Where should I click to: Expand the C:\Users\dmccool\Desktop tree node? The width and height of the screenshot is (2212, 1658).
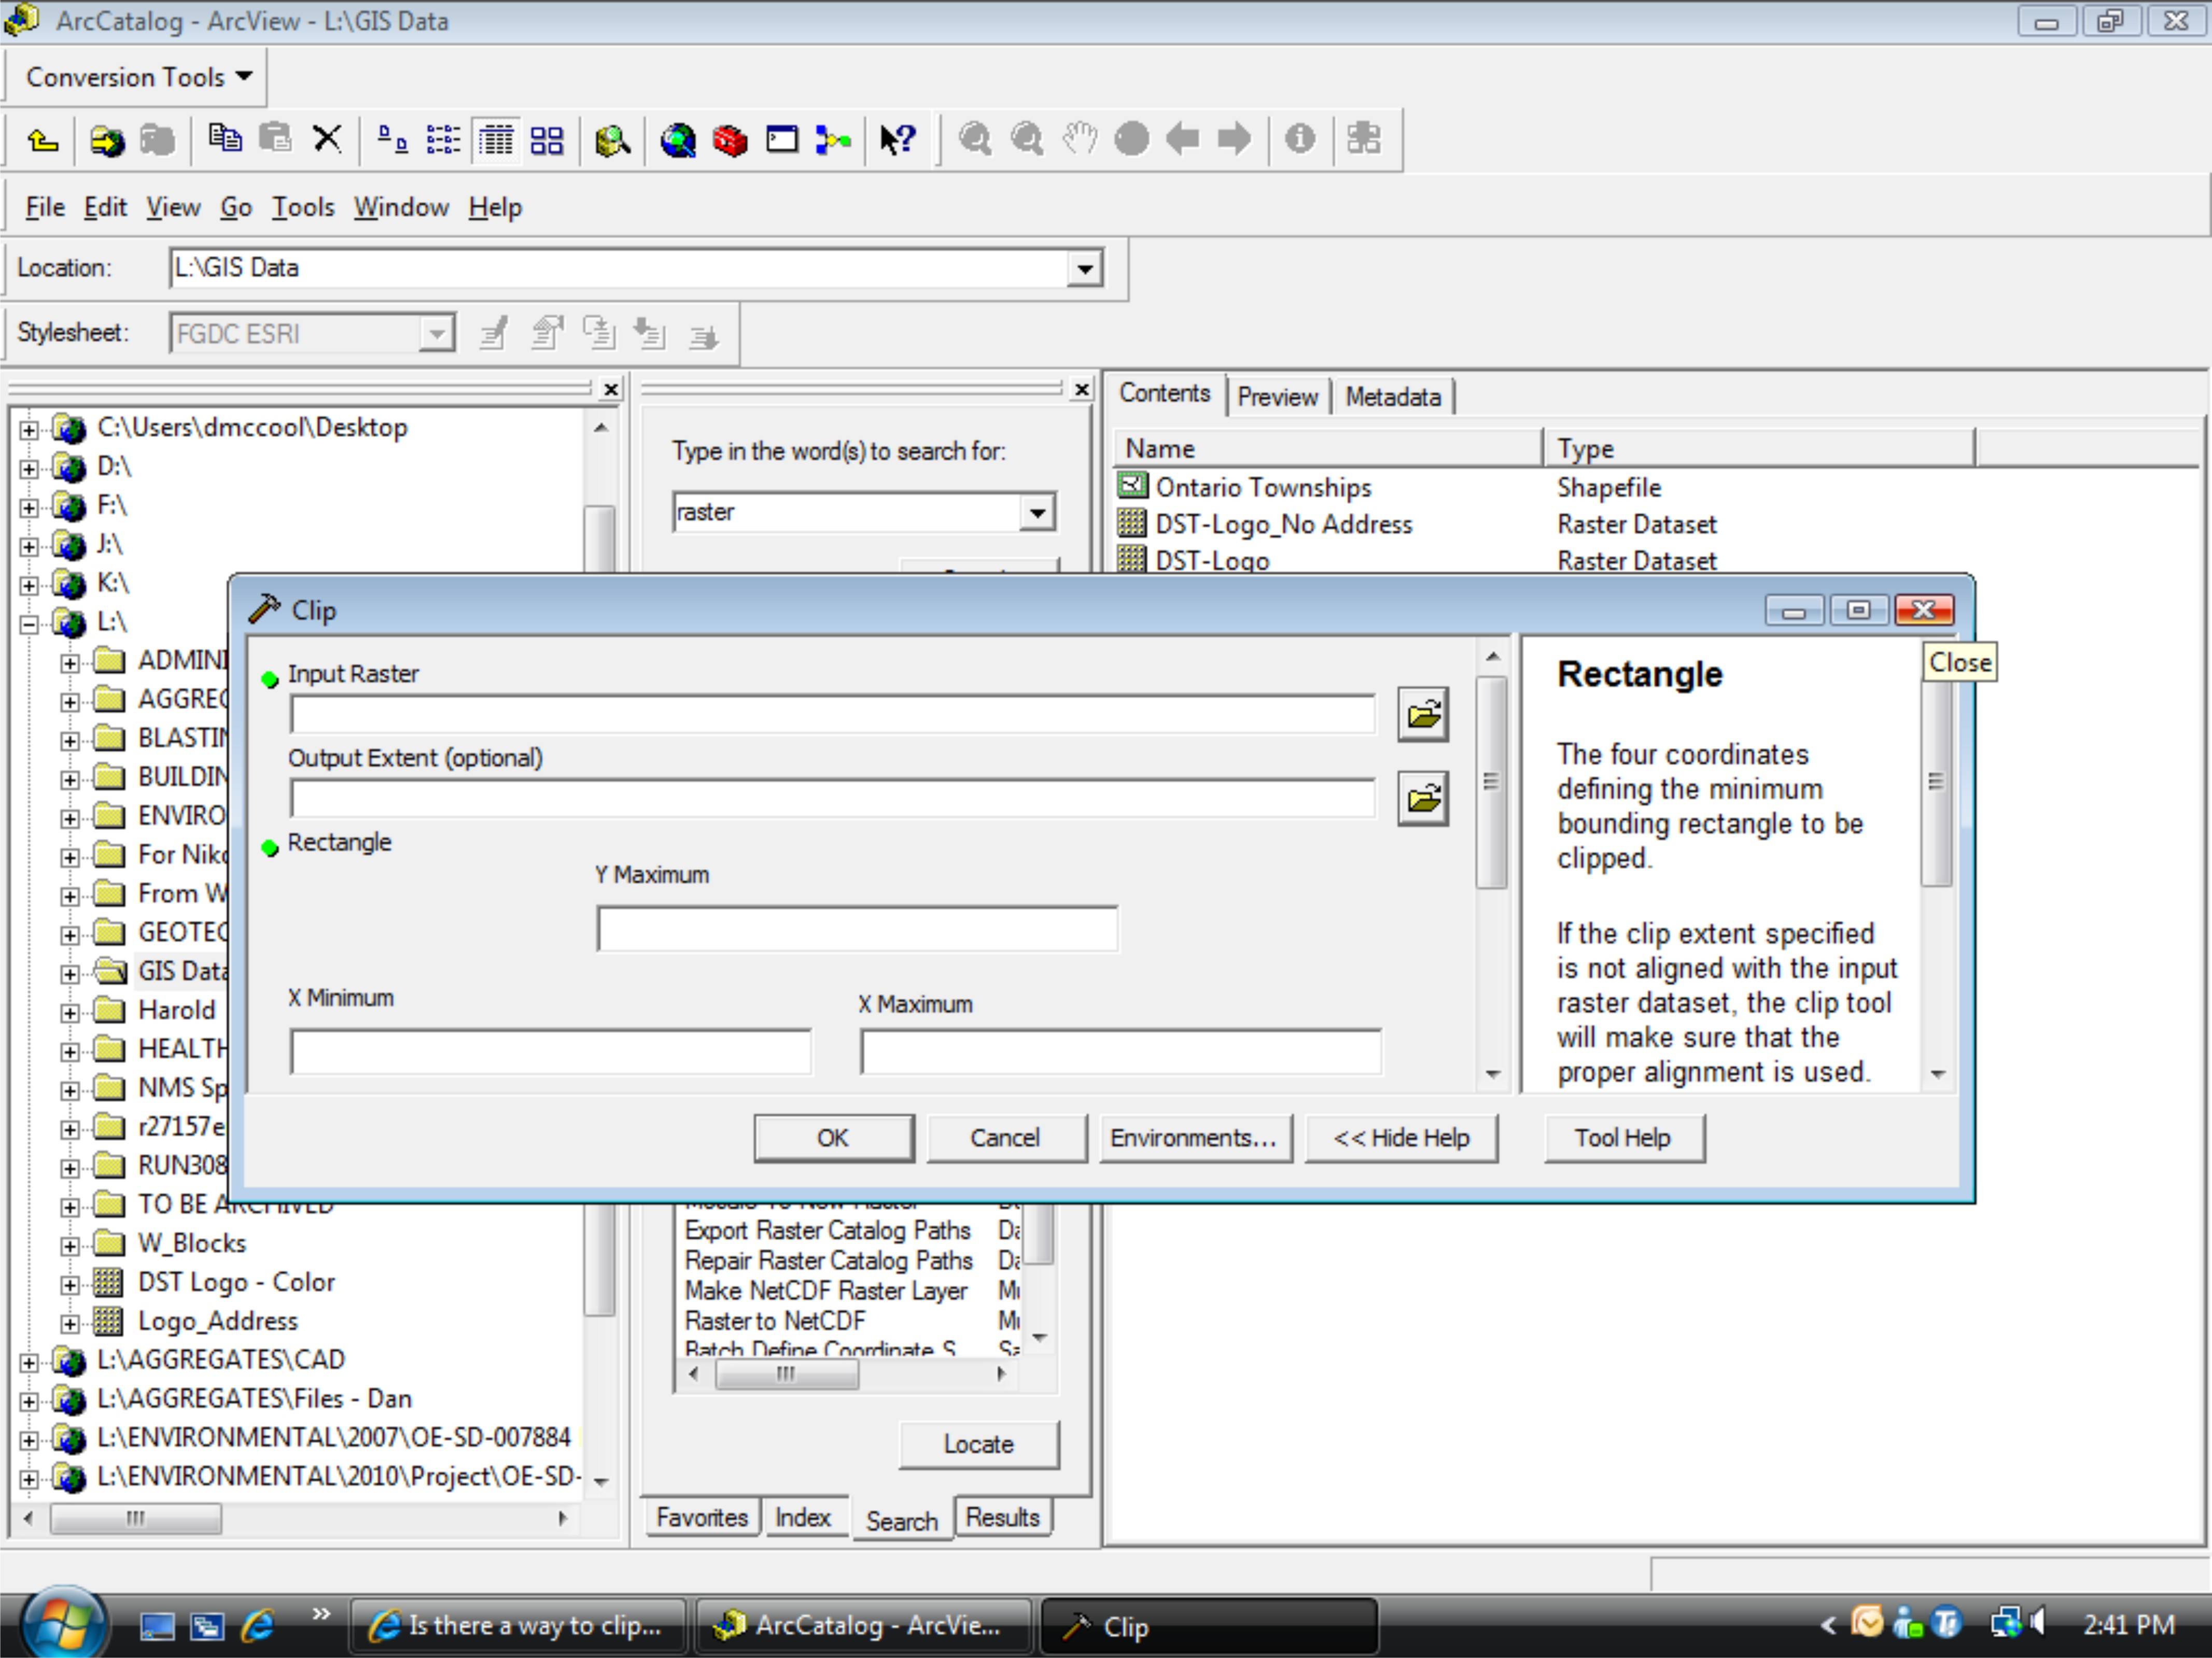click(x=29, y=430)
